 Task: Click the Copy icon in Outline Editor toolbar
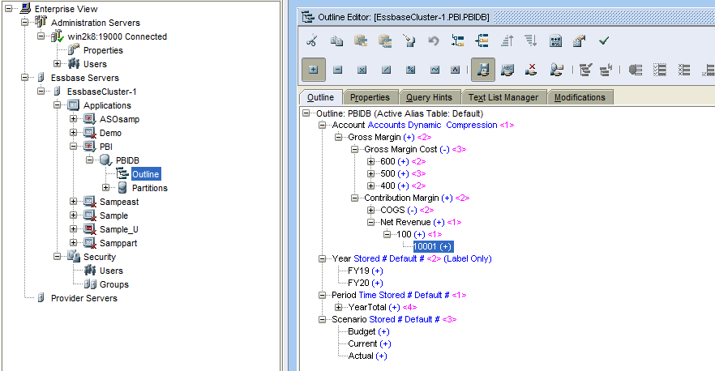tap(336, 41)
